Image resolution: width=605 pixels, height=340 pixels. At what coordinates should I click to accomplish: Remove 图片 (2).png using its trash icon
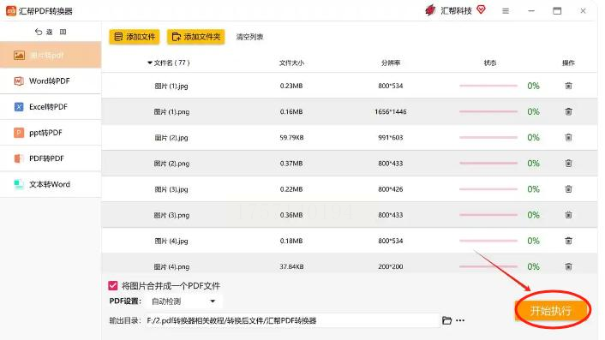568,163
